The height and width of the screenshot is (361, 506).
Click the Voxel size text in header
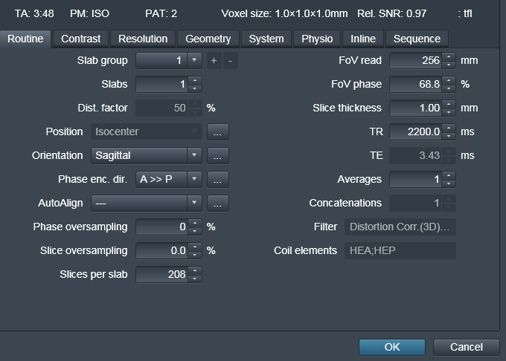pyautogui.click(x=284, y=14)
